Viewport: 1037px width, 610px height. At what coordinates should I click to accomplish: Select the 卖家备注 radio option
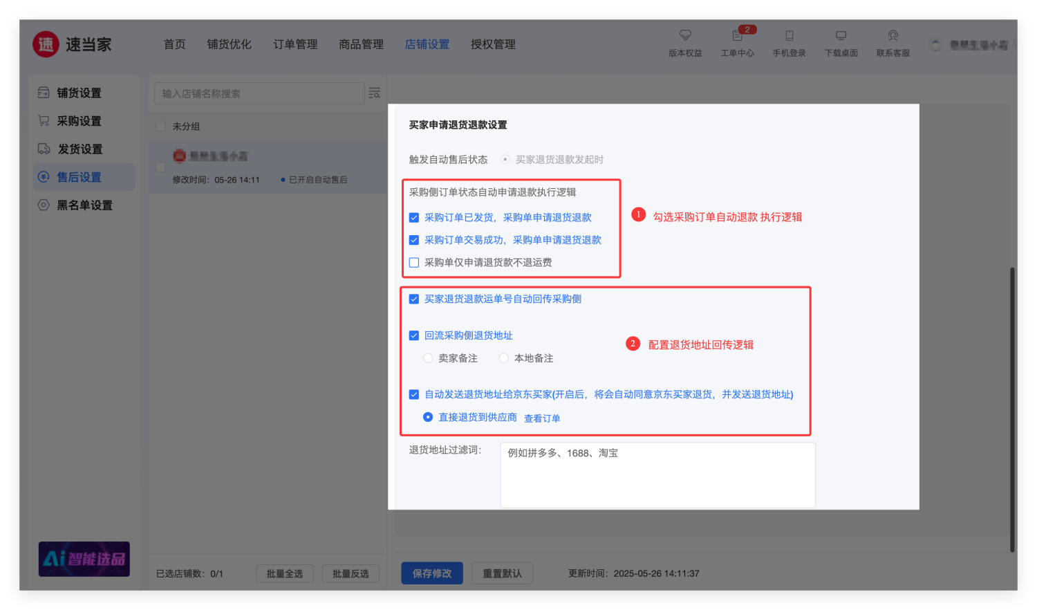[428, 358]
